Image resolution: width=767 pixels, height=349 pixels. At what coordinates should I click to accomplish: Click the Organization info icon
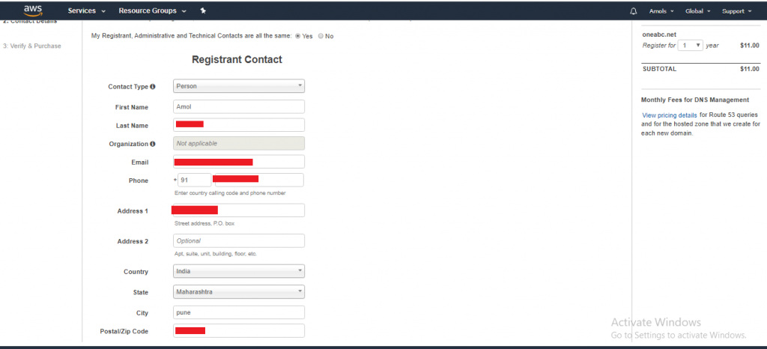point(153,144)
